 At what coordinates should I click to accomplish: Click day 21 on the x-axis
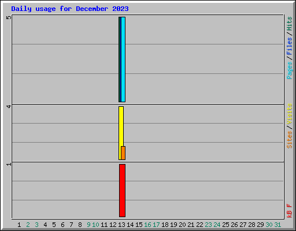(x=191, y=225)
